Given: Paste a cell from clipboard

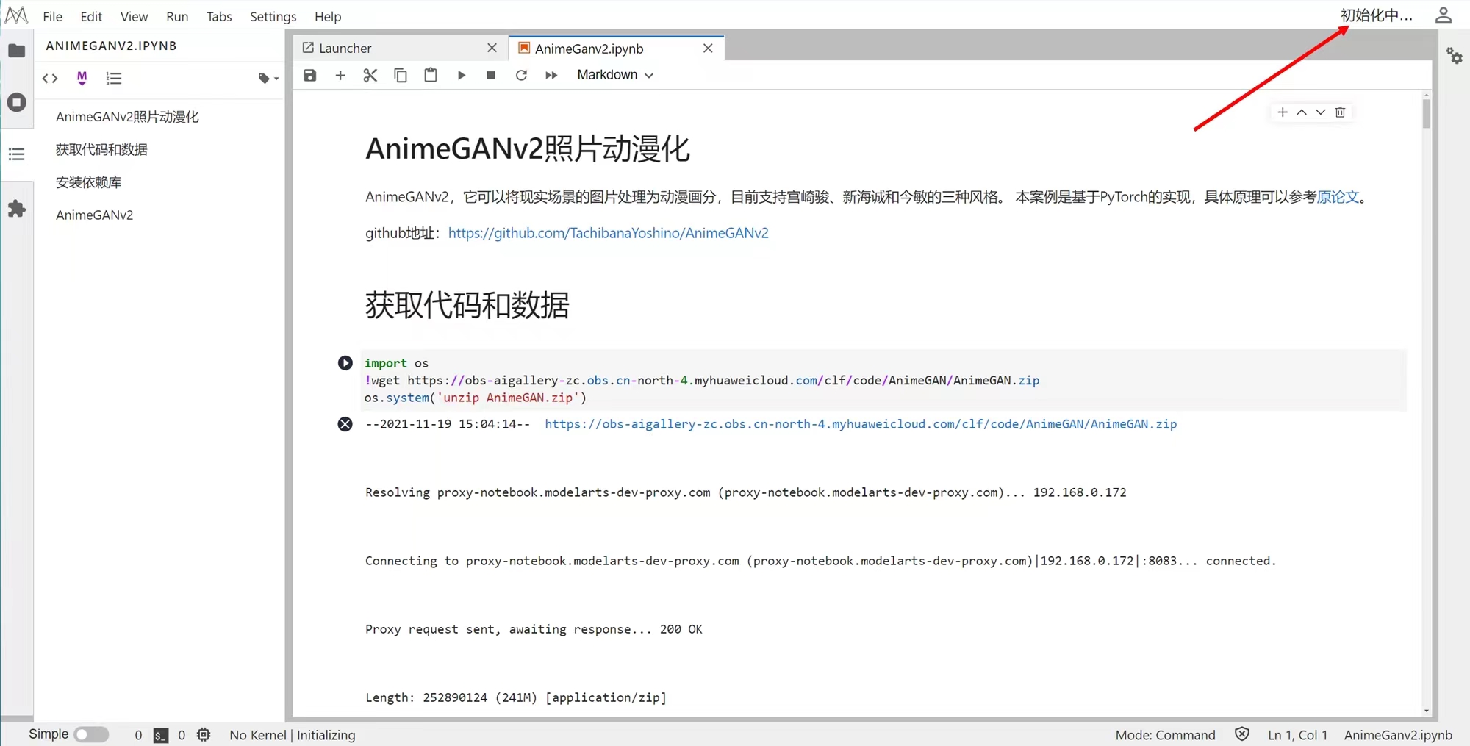Looking at the screenshot, I should pyautogui.click(x=430, y=75).
